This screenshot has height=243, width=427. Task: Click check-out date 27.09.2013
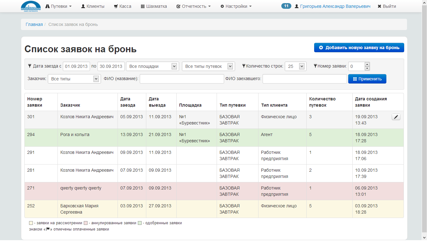coord(160,206)
